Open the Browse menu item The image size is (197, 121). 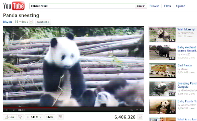pyautogui.click(x=154, y=6)
